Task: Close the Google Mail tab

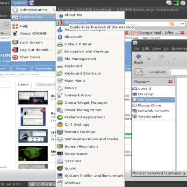Action: pos(182,33)
